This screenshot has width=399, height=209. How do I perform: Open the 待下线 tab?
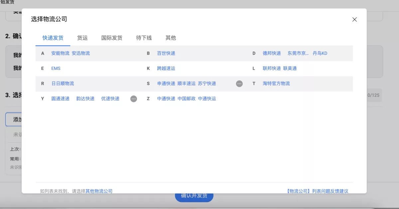(x=144, y=38)
